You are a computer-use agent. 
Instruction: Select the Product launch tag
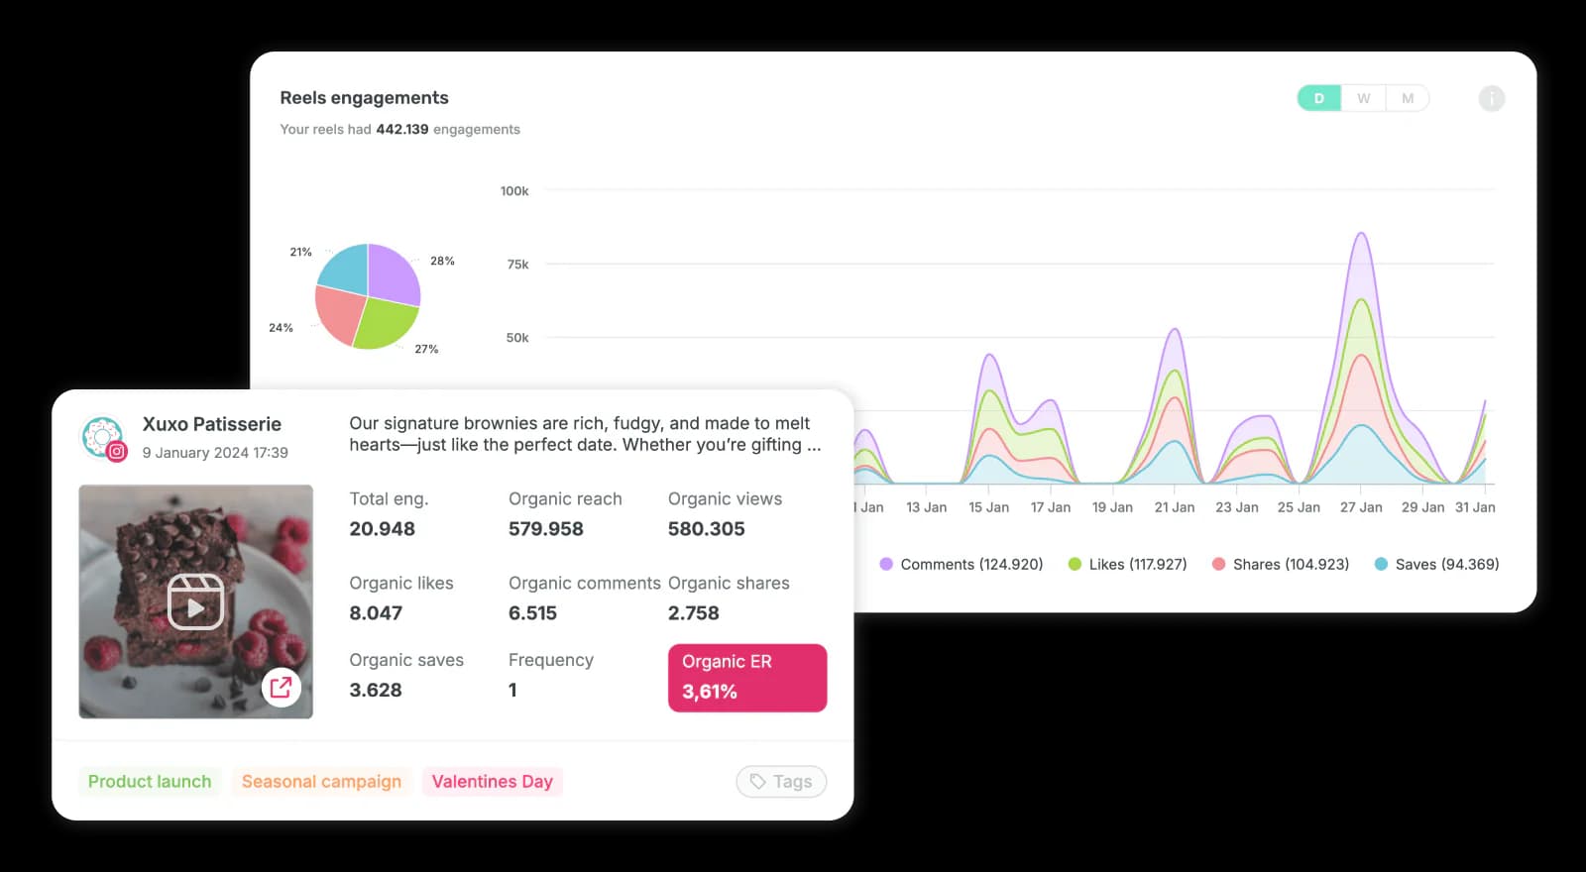[x=150, y=781]
